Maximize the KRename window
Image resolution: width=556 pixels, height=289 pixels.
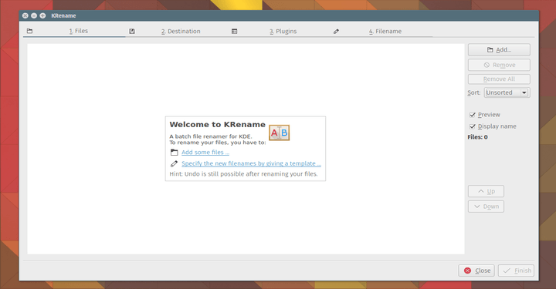(42, 15)
